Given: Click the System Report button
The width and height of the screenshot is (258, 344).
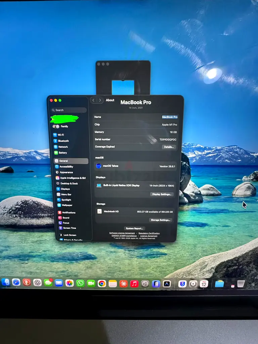Looking at the screenshot, I should tap(134, 228).
